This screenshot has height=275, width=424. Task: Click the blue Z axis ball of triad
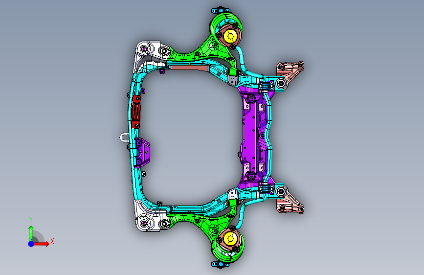(x=31, y=244)
